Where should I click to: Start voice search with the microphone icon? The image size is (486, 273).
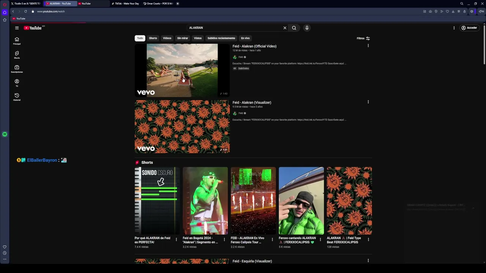click(307, 28)
